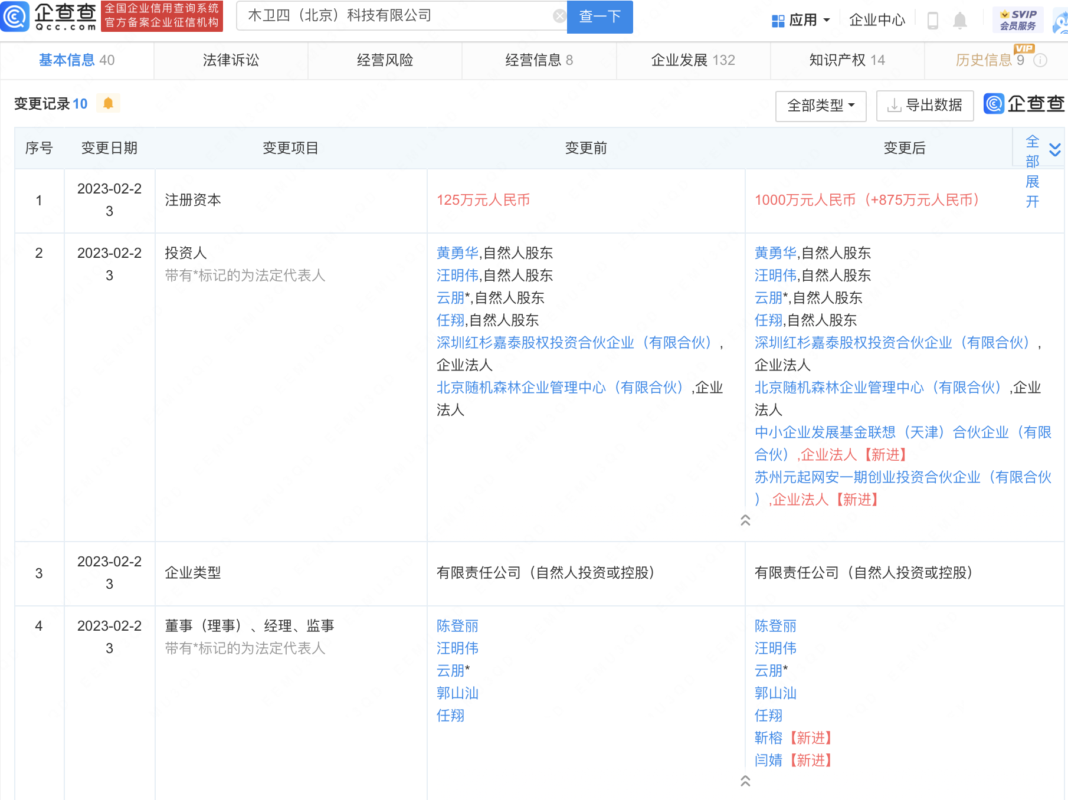
Task: Click the Qichacha logo icon
Action: point(15,17)
